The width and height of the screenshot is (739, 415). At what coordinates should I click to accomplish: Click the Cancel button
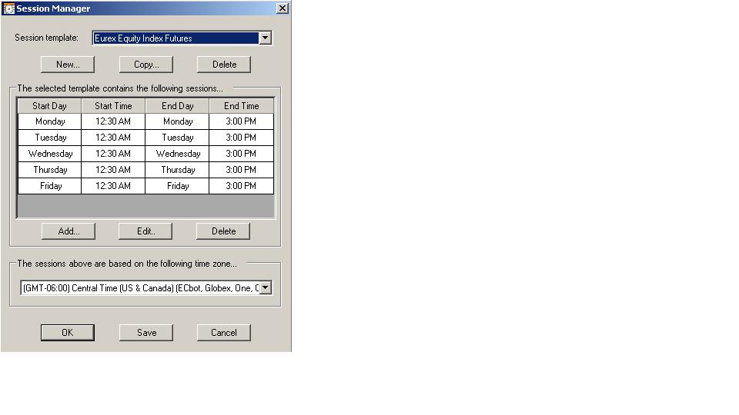tap(224, 333)
